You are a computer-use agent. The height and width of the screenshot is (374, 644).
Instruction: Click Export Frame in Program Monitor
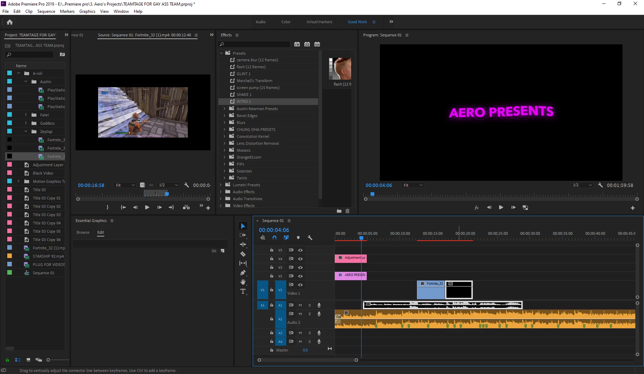tap(525, 207)
